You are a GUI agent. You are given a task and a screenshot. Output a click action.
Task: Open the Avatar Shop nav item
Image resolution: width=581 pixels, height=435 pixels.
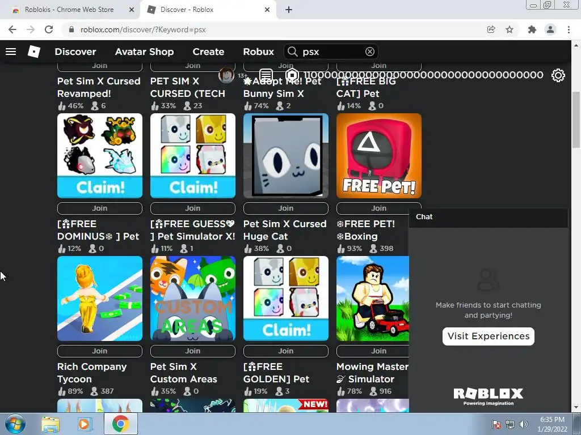[144, 52]
